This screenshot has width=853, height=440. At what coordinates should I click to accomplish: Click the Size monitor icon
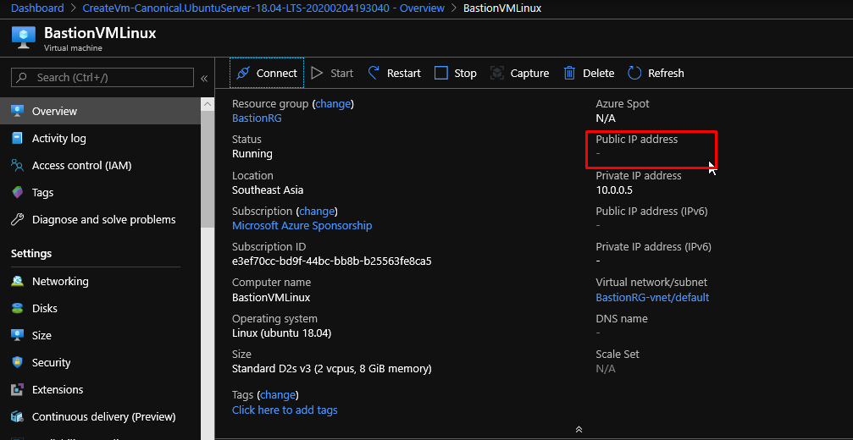pyautogui.click(x=18, y=335)
